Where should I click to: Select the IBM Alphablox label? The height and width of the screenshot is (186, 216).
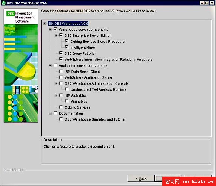(76, 95)
